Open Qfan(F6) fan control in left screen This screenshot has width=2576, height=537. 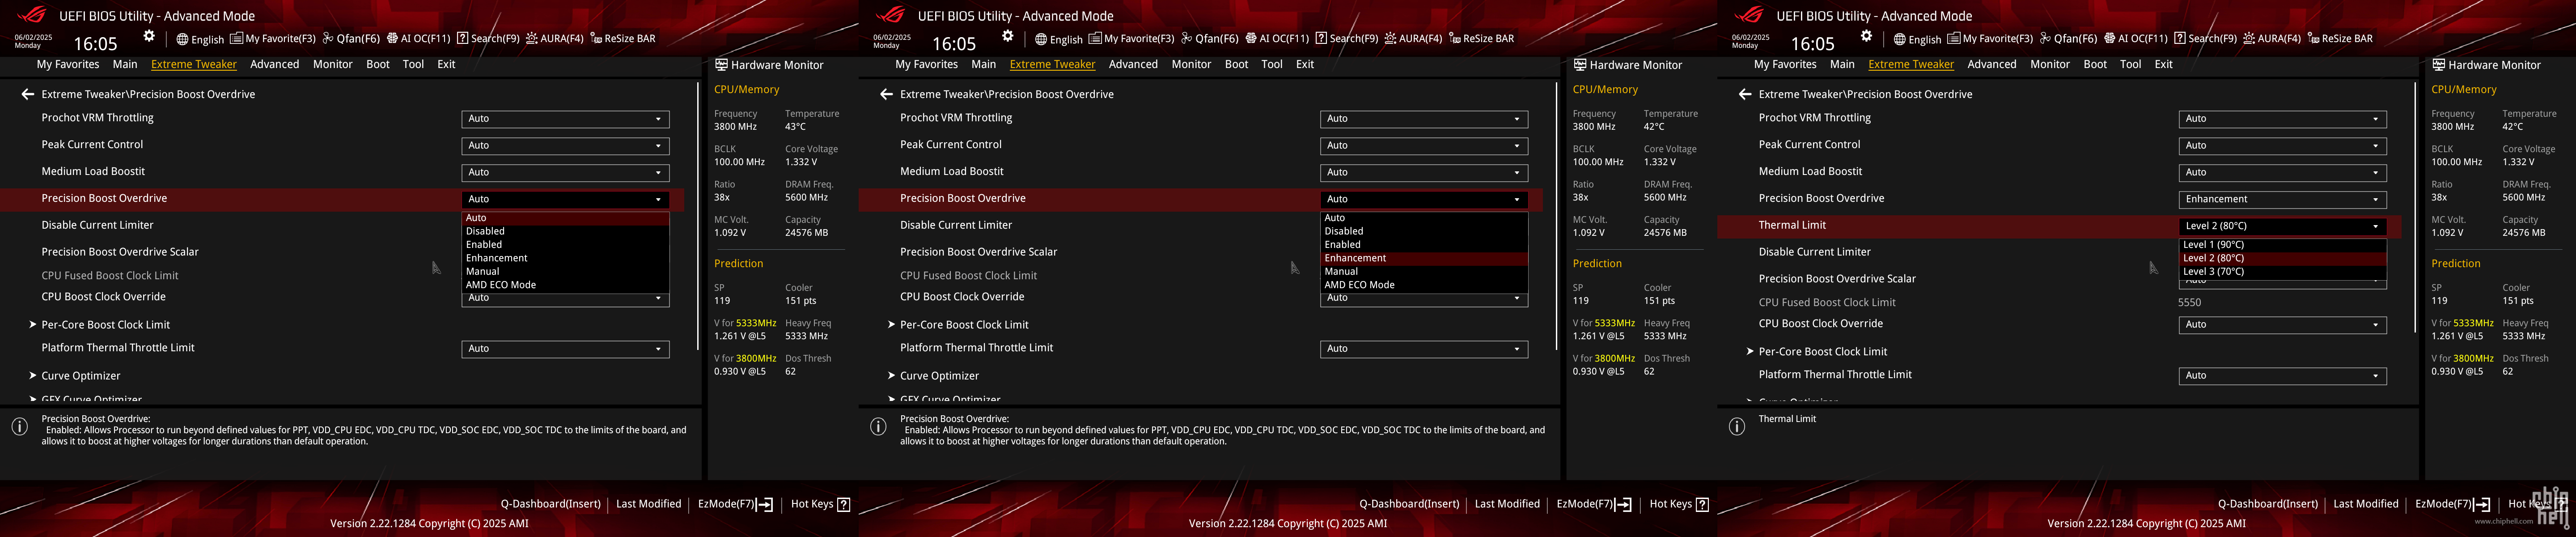click(x=351, y=39)
